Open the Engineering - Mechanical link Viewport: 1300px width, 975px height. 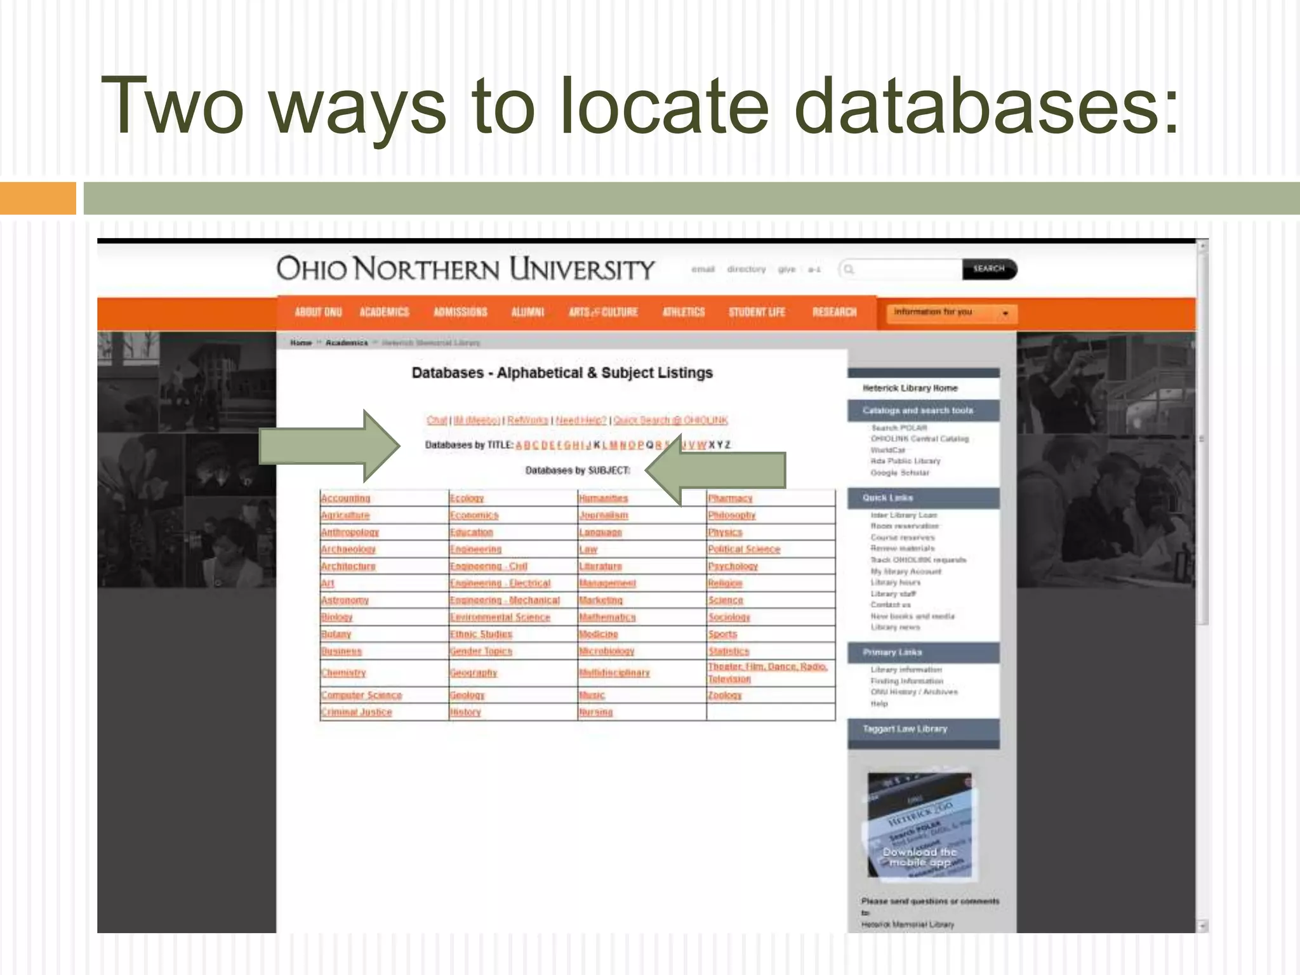point(505,600)
